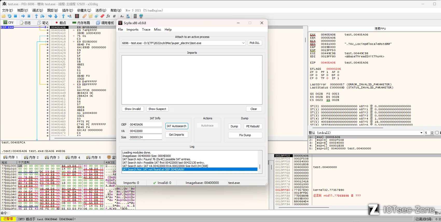
Task: Launch Scylla from the toolbar S icon
Action: [x=77, y=16]
